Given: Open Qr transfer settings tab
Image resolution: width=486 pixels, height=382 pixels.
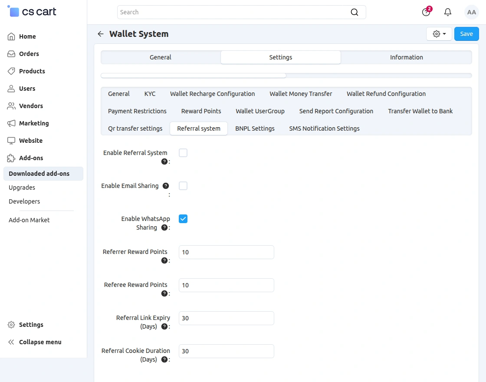Looking at the screenshot, I should [x=135, y=128].
